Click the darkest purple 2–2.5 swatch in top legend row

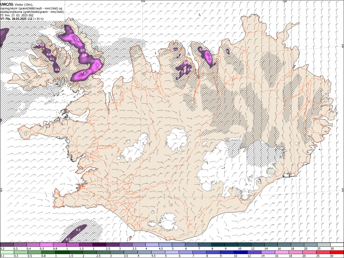tap(99, 245)
